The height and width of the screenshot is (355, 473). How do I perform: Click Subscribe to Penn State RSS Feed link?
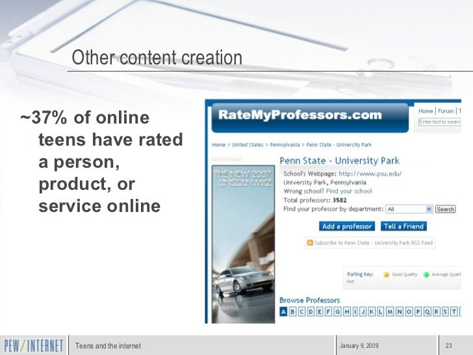(374, 243)
